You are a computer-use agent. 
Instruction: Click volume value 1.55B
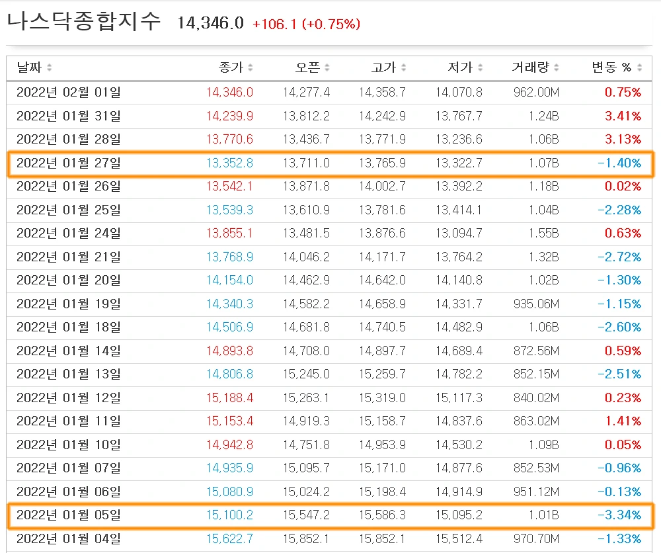coord(544,234)
